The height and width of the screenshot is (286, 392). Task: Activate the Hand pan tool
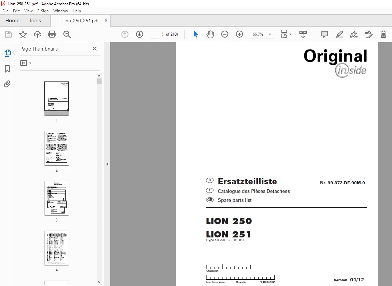click(x=210, y=34)
